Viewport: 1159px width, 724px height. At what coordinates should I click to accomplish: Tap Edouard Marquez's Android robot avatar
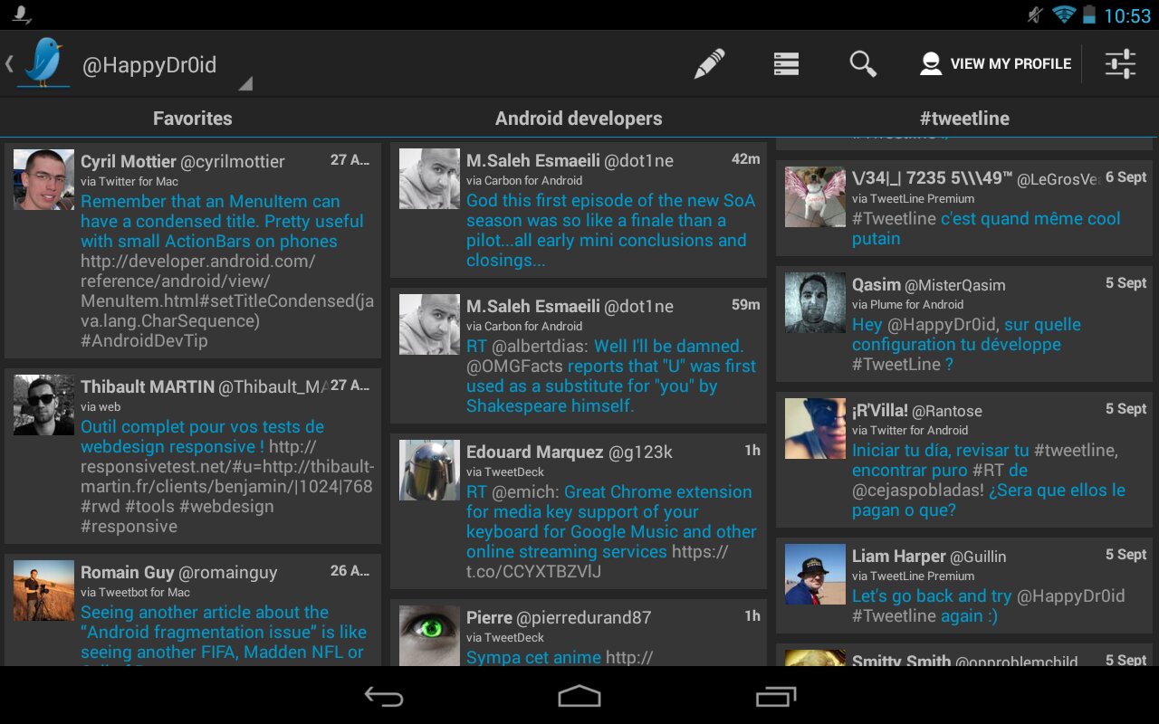tap(429, 471)
